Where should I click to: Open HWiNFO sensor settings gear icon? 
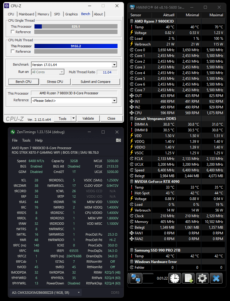[x=202, y=278]
